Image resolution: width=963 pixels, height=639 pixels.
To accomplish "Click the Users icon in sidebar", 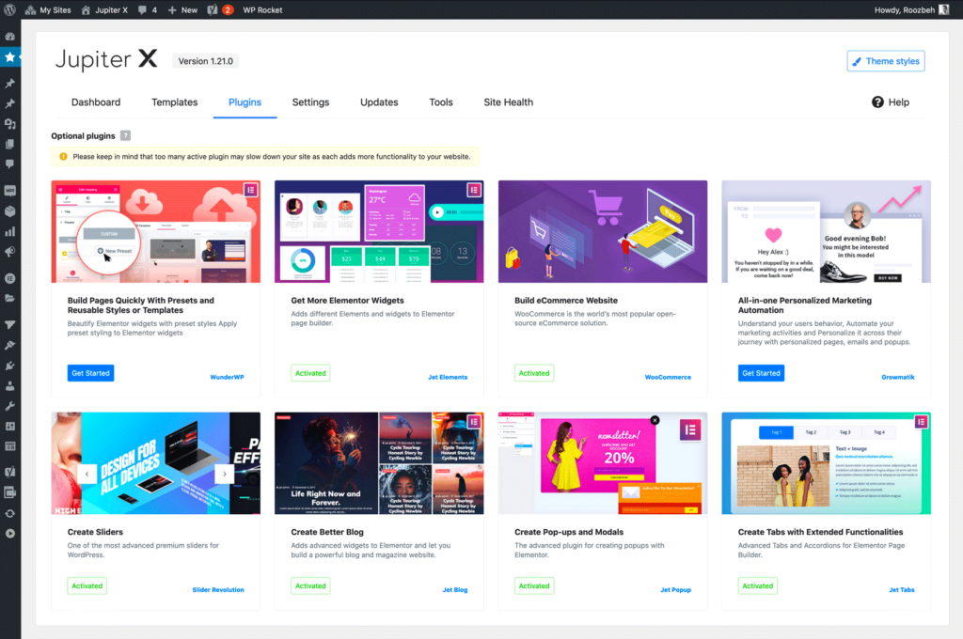I will point(10,385).
